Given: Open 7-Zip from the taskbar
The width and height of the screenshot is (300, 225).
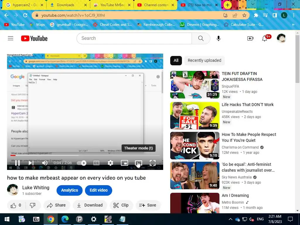Looking at the screenshot, I should click(36, 219).
